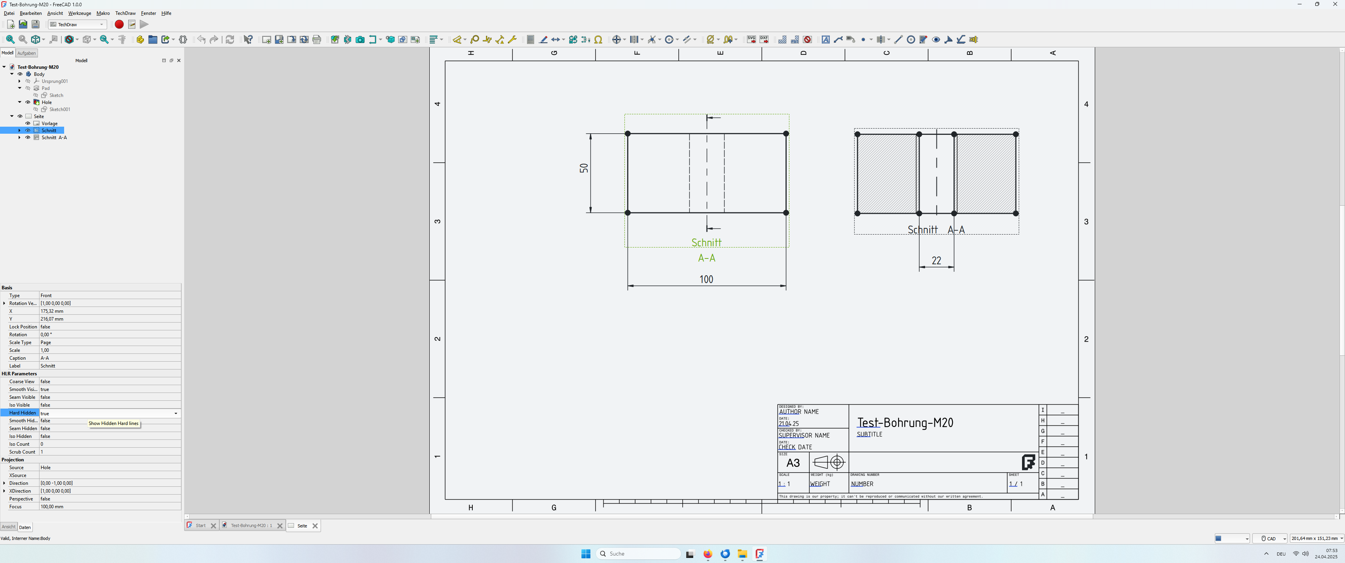Expand the Schnitt A-A tree node
The width and height of the screenshot is (1345, 563).
tap(20, 137)
